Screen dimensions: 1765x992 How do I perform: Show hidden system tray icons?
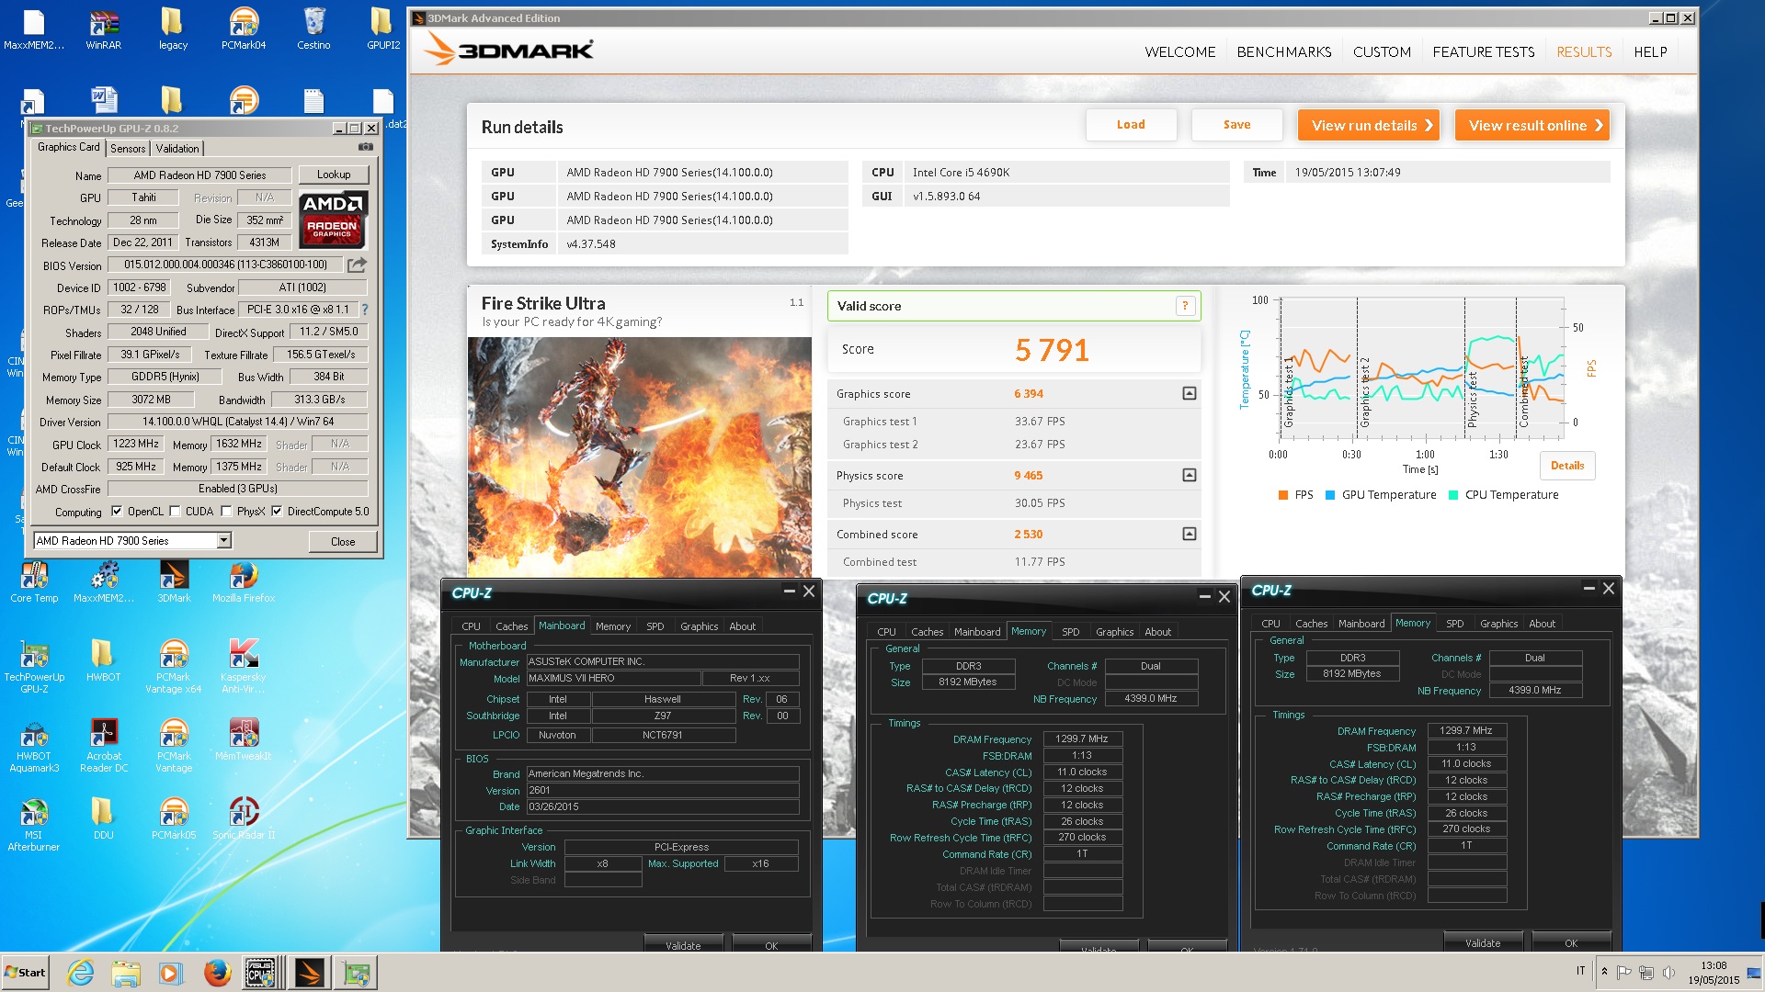click(1604, 972)
